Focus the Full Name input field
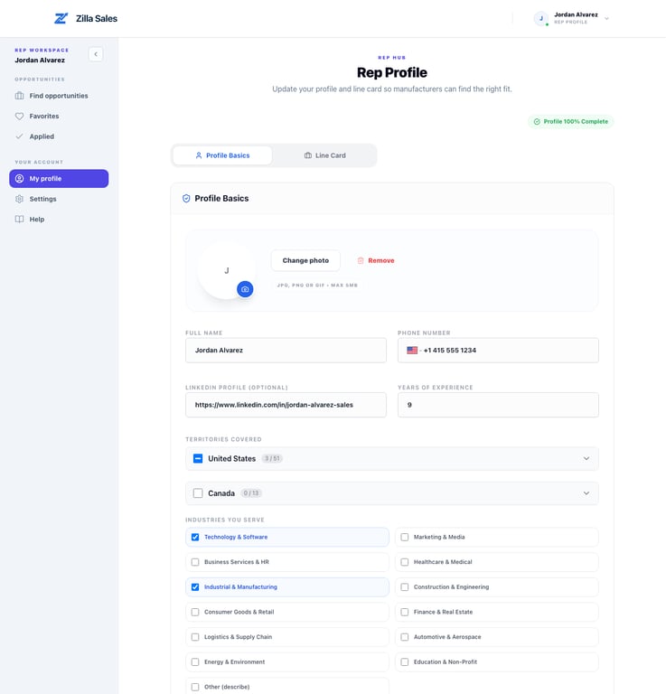 coord(286,350)
